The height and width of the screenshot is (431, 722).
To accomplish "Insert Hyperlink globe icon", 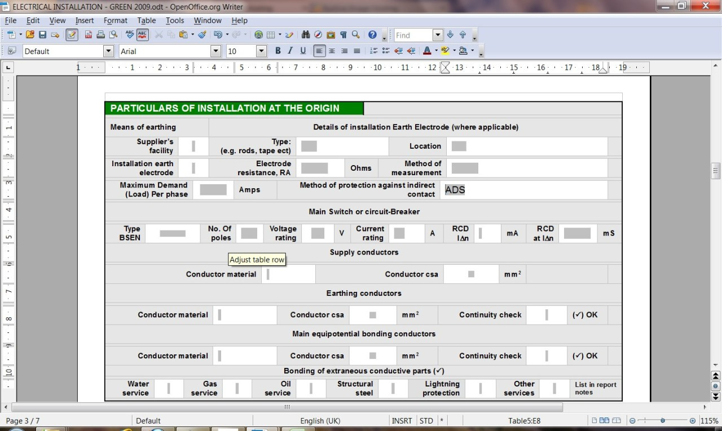I will click(259, 35).
